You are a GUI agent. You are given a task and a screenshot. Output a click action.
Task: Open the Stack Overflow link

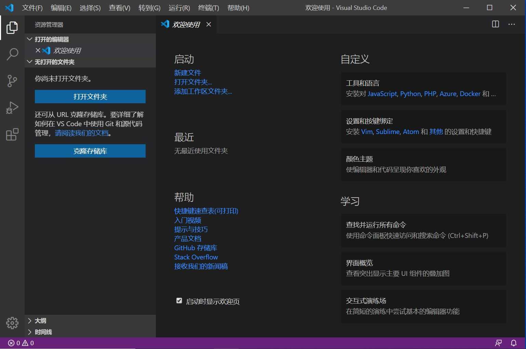click(x=196, y=257)
